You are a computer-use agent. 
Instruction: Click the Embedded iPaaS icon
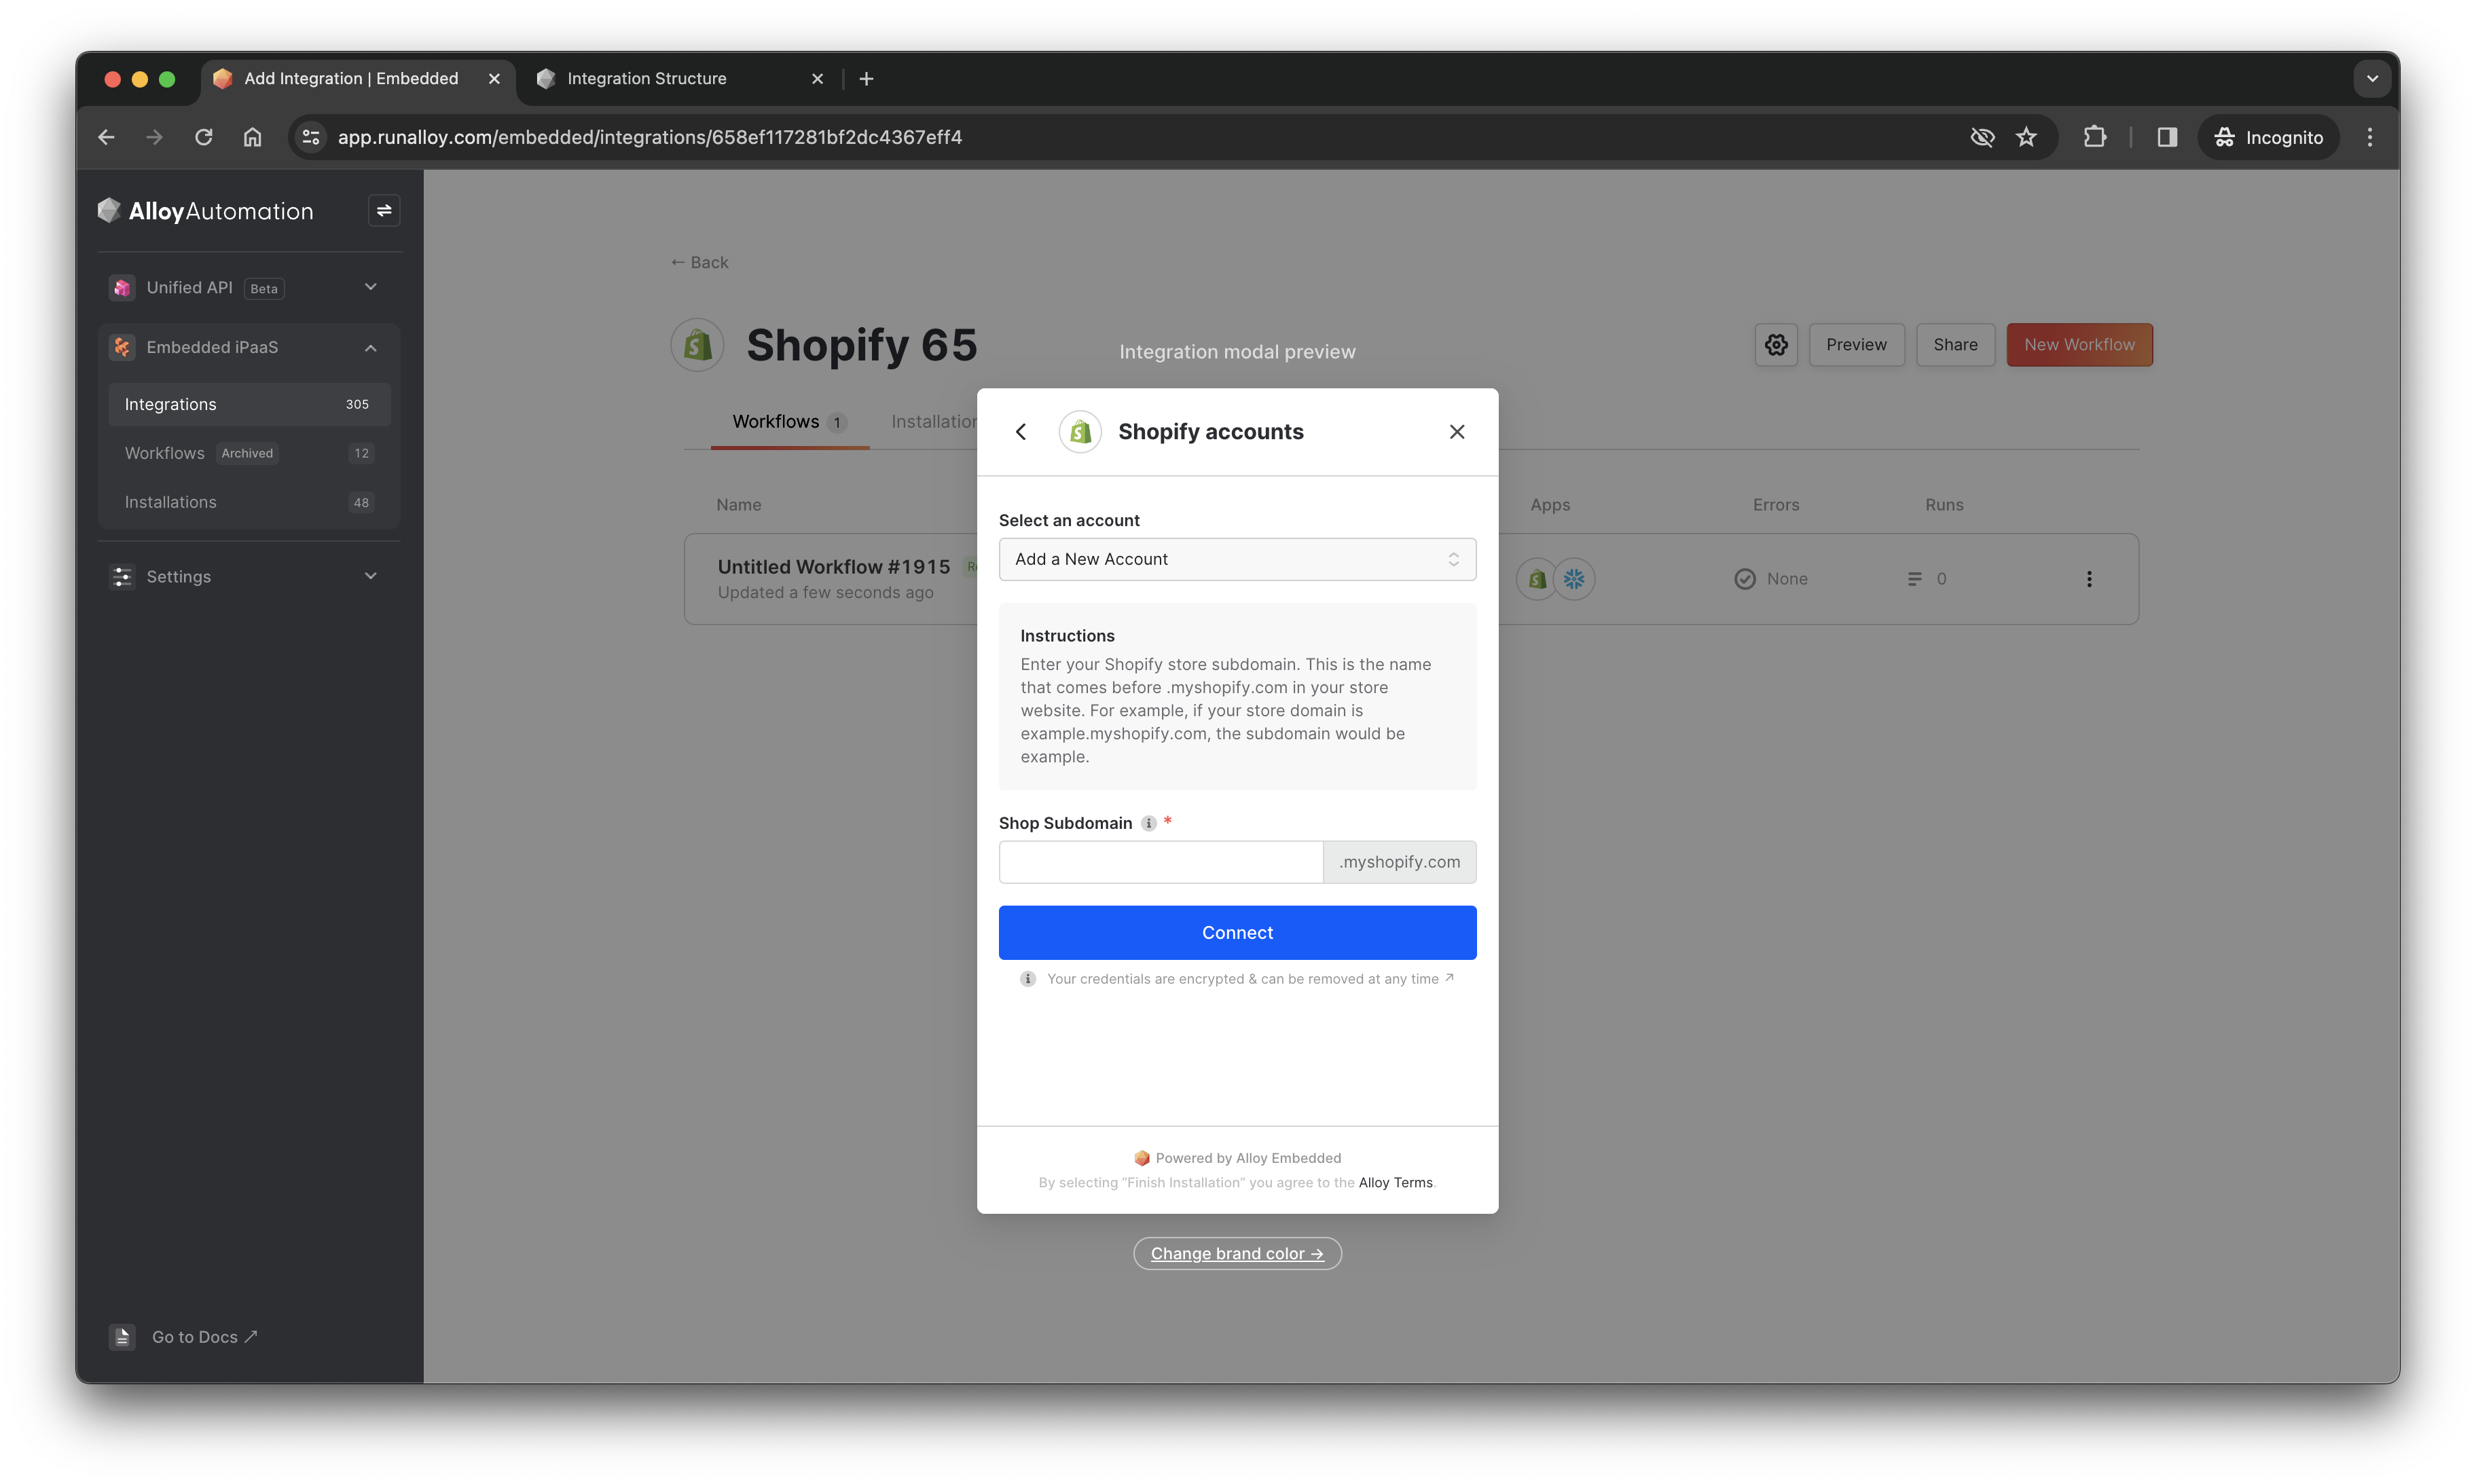click(x=122, y=347)
